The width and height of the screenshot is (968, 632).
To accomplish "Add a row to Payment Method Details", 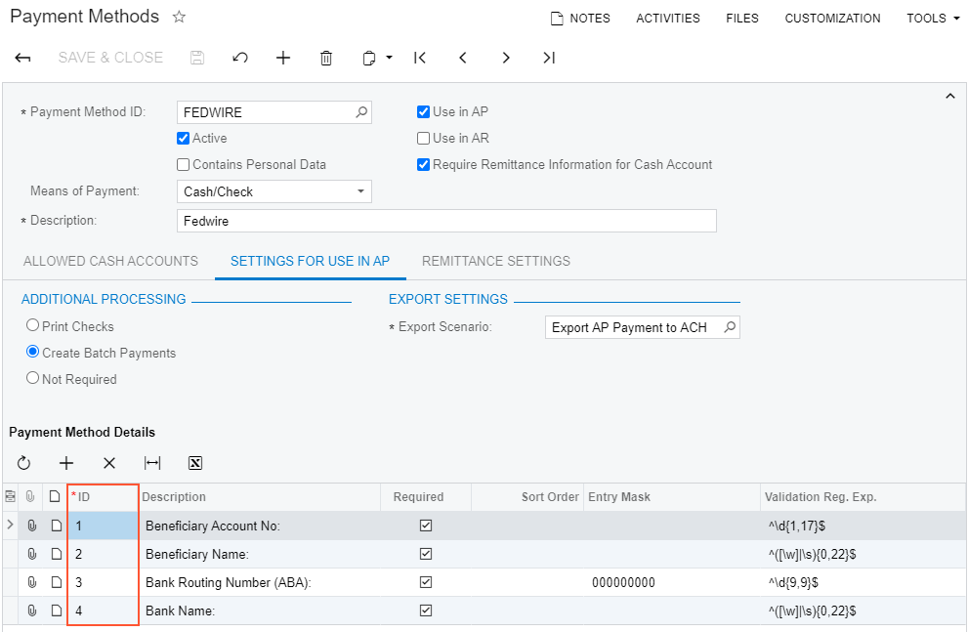I will tap(66, 463).
